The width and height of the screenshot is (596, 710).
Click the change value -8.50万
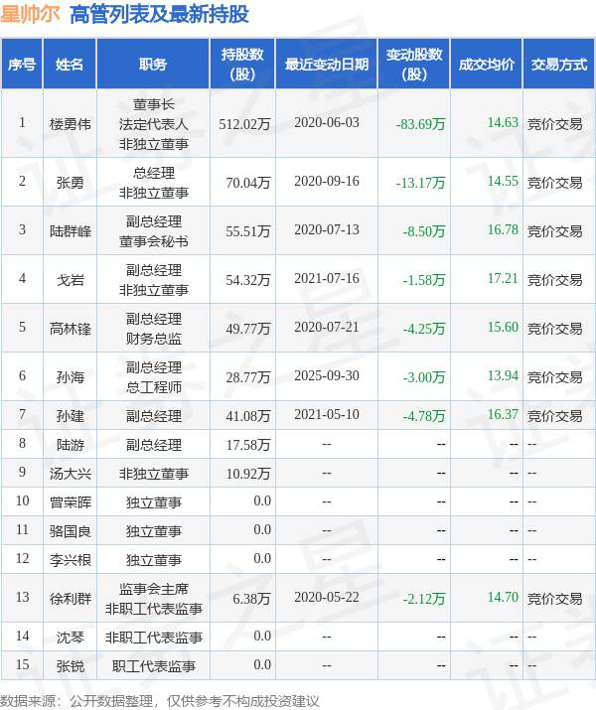click(424, 231)
